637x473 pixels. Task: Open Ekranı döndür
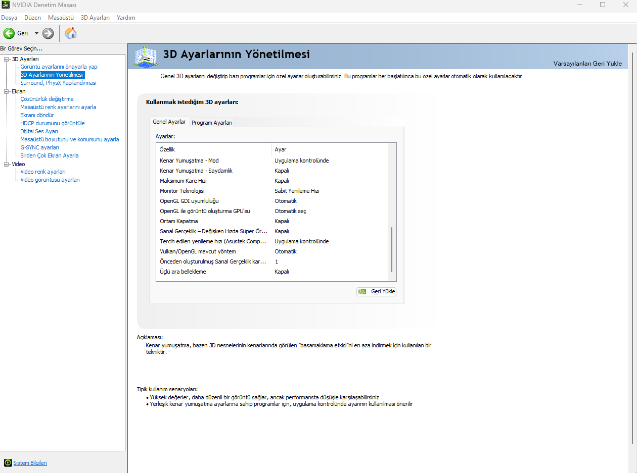point(37,115)
